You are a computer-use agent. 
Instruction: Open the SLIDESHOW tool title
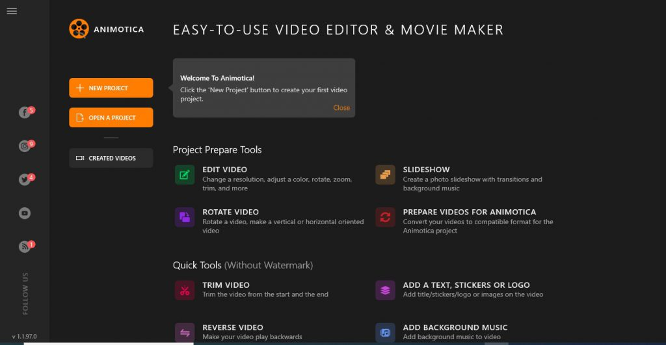(x=426, y=170)
